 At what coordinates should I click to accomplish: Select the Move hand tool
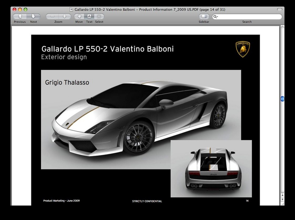click(x=79, y=16)
